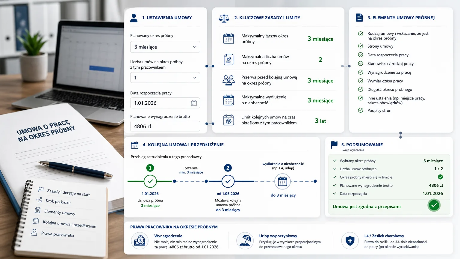This screenshot has height=259, width=460.
Task: Toggle the Wynagrodzenie za pracę checkmark
Action: [361, 72]
